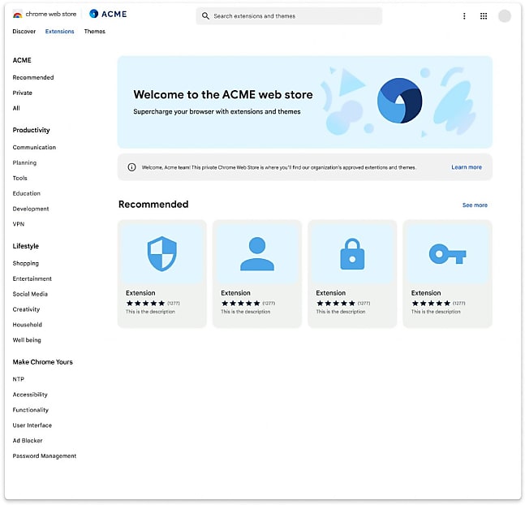Open the Ad Blocker category

click(28, 440)
